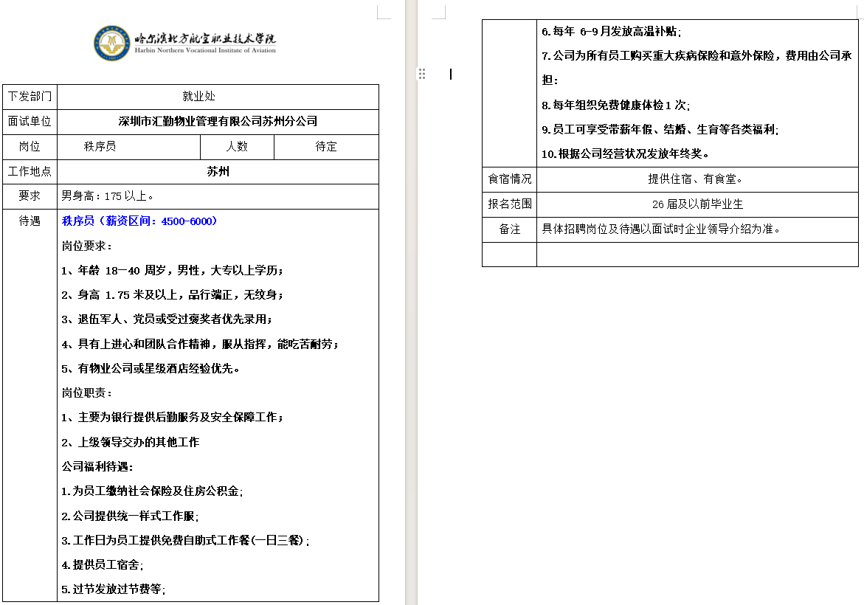Click the 食宿情况 label cell
The width and height of the screenshot is (864, 605).
click(x=509, y=179)
